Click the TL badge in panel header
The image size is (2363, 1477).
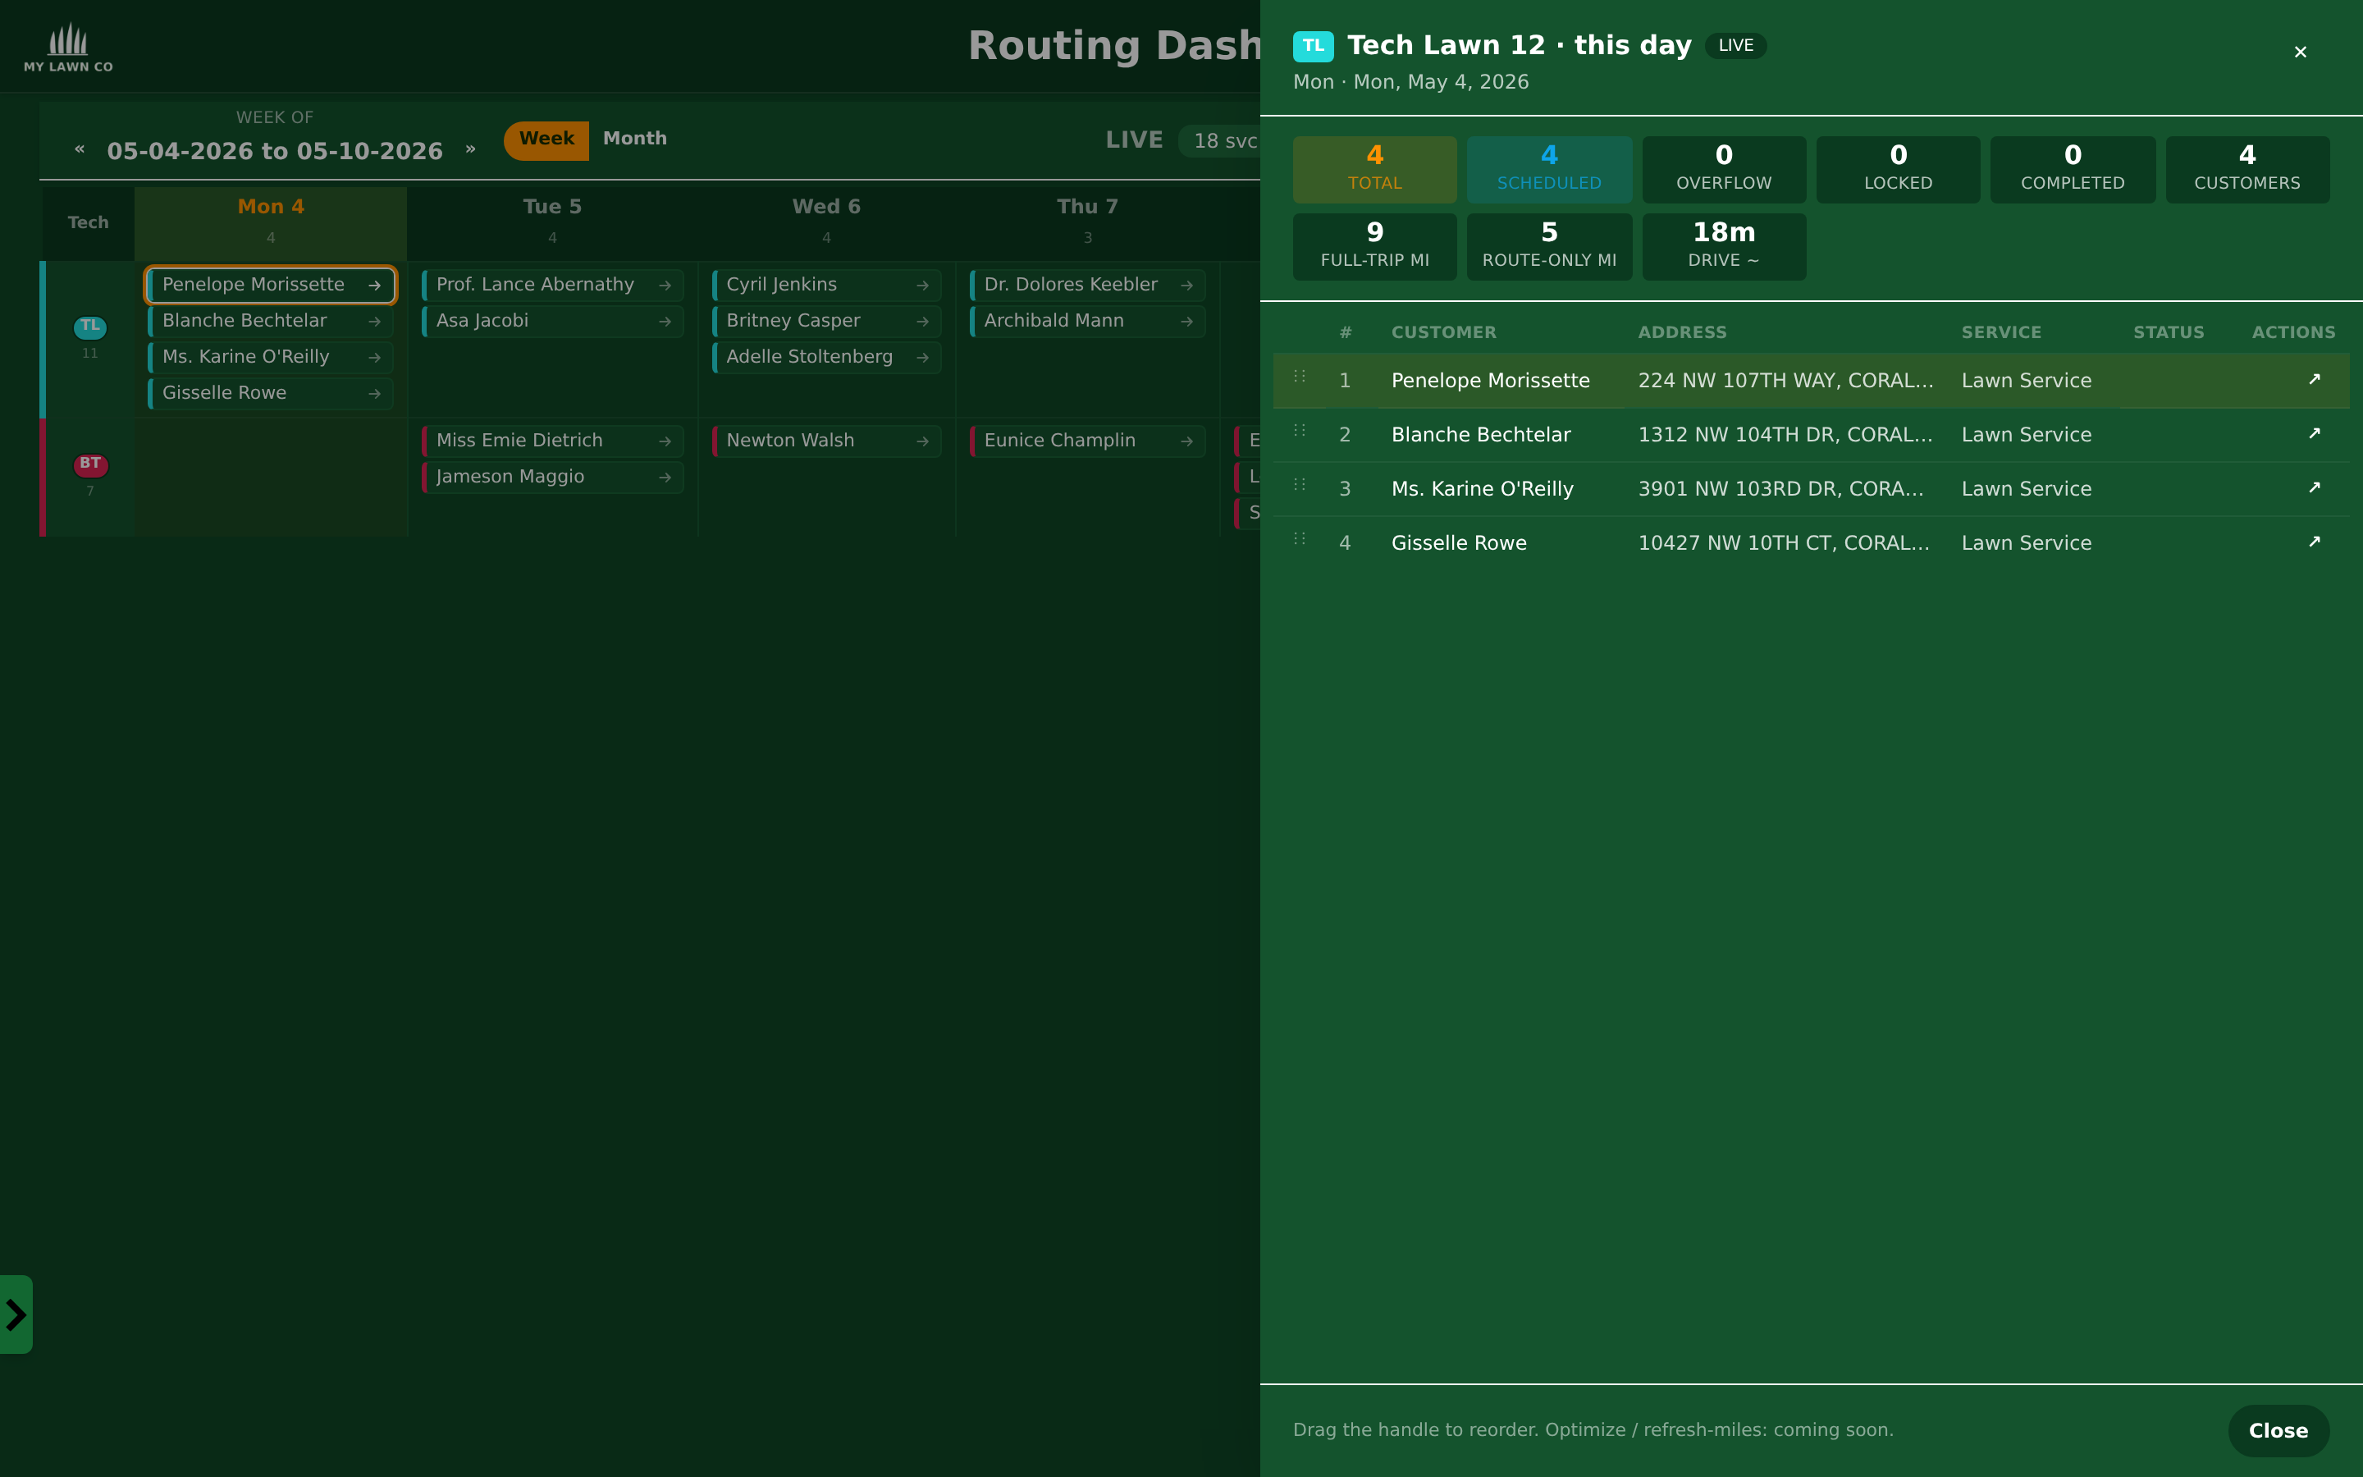[x=1314, y=46]
